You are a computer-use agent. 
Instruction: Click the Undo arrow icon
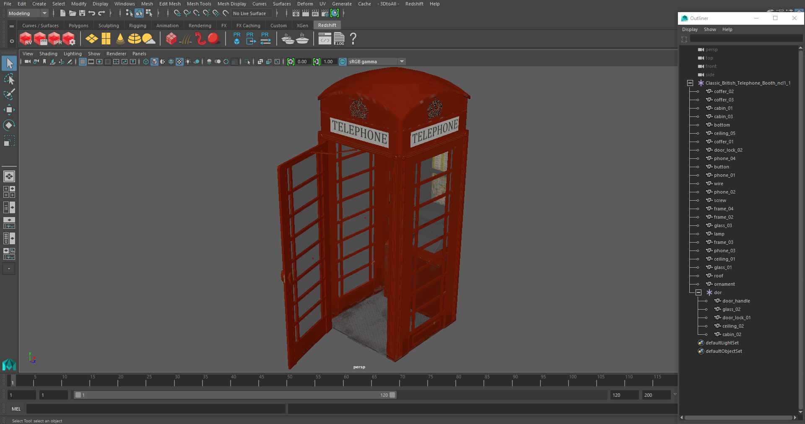[x=92, y=13]
